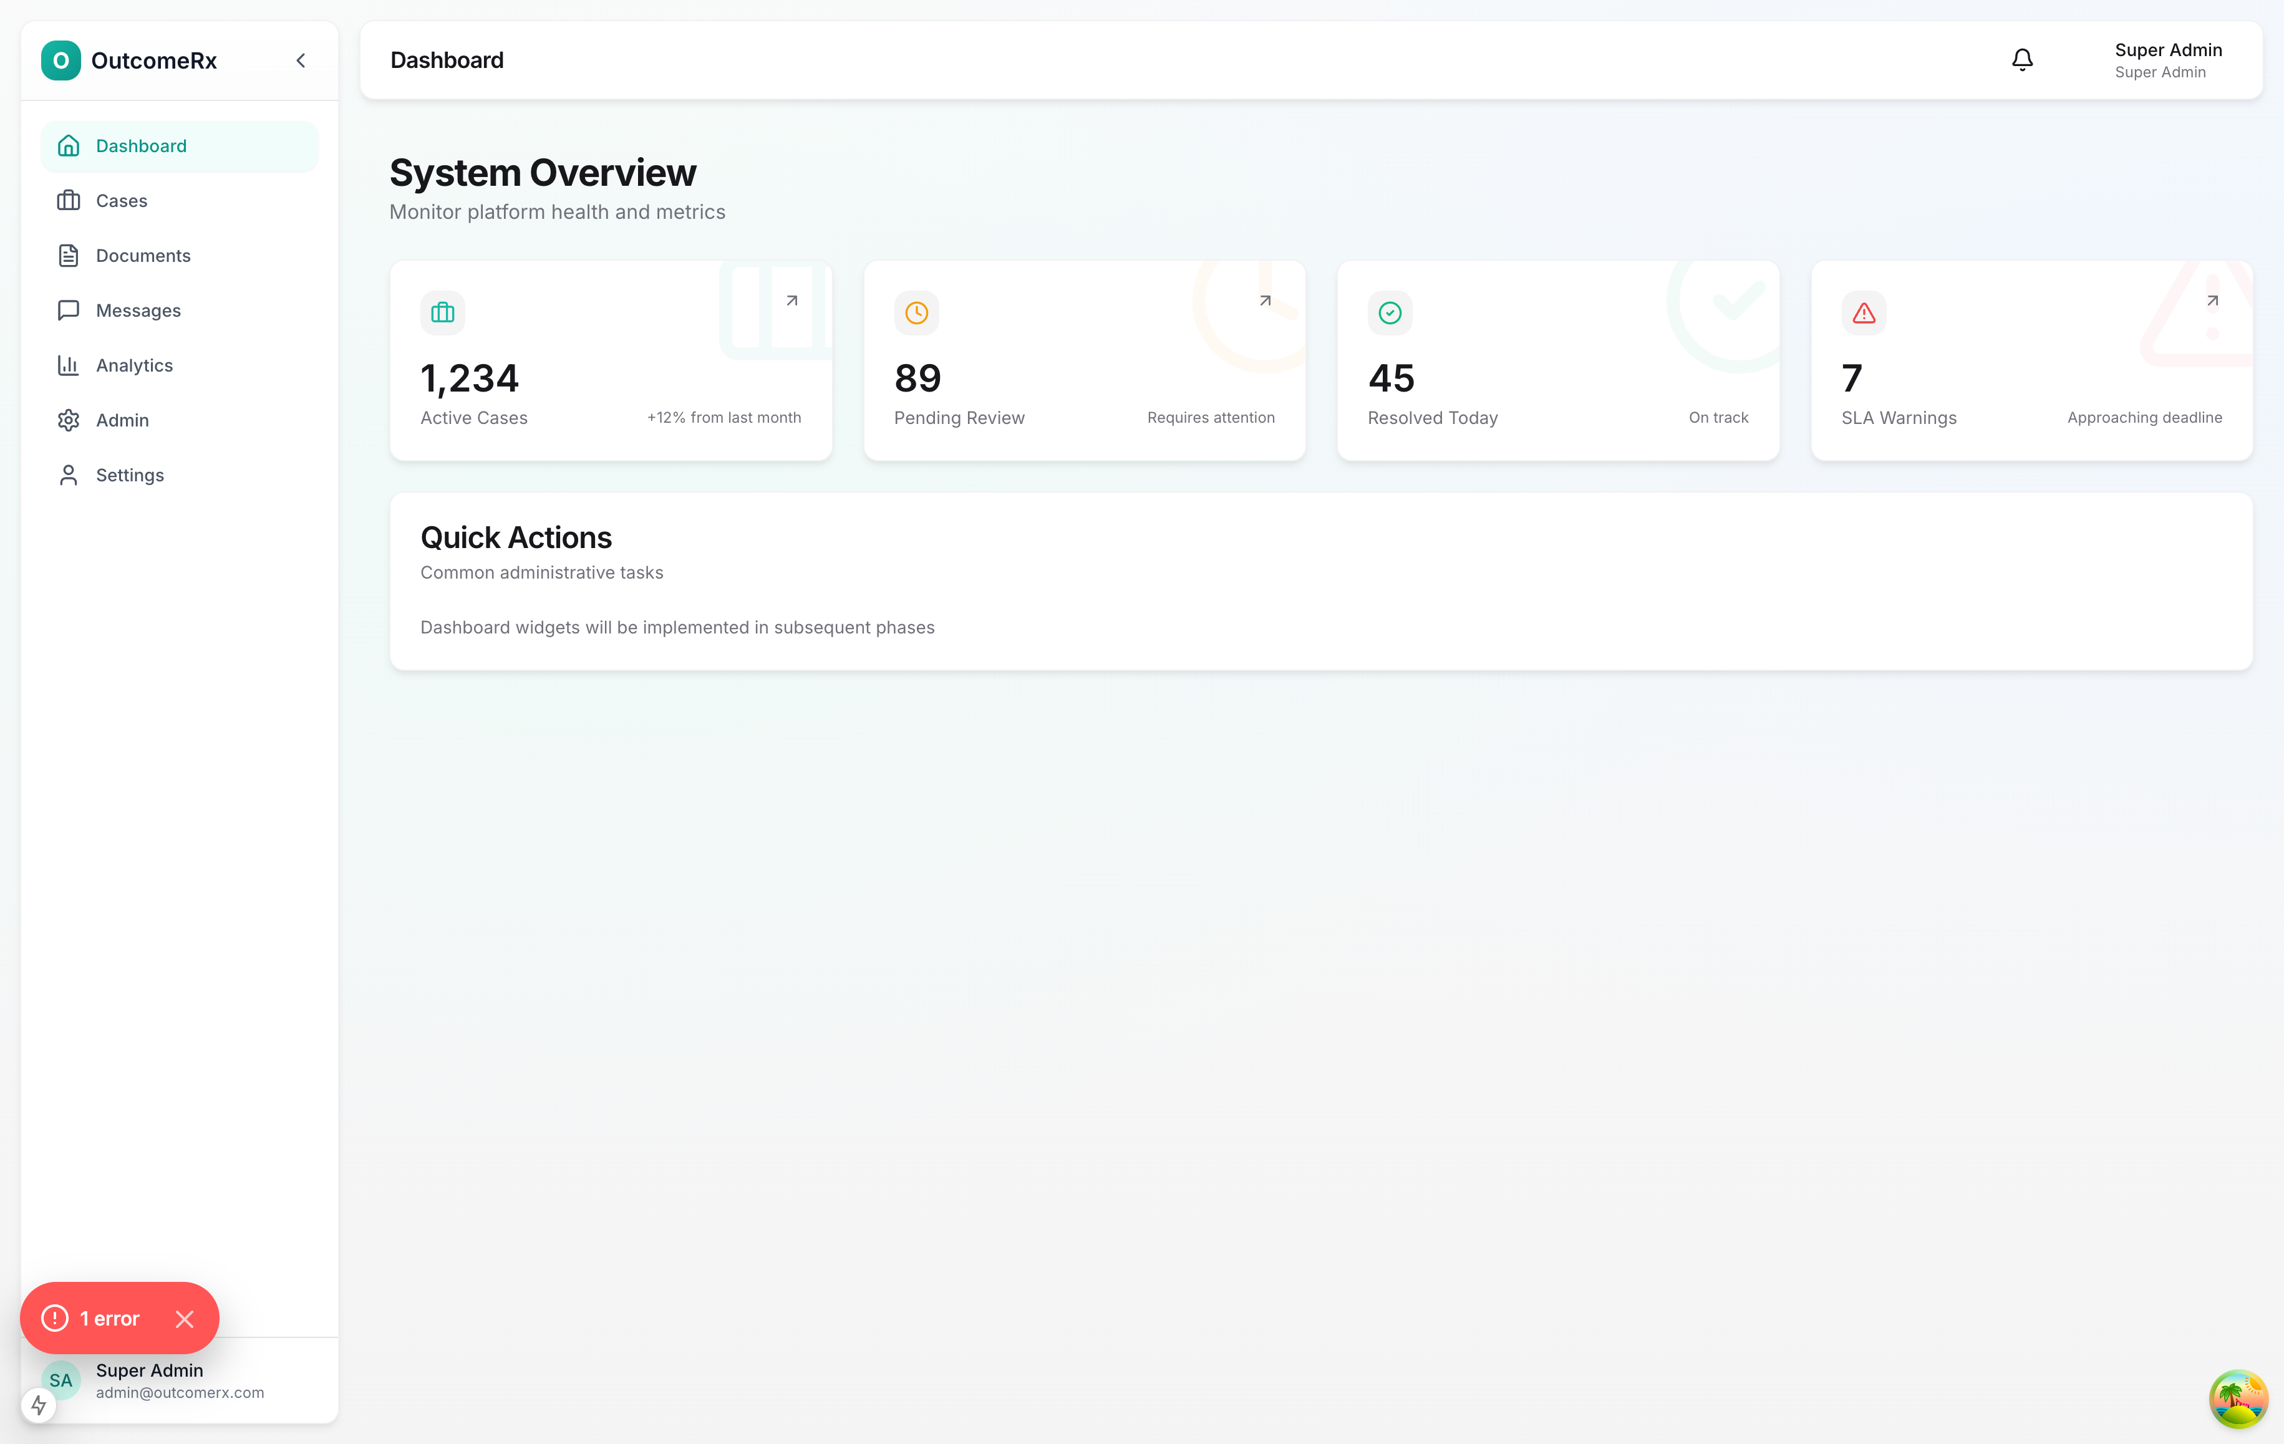Screen dimensions: 2284x1444
Task: Click the OutcomeRx logo circle
Action: click(60, 60)
